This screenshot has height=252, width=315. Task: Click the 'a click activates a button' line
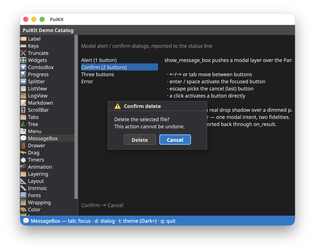206,96
